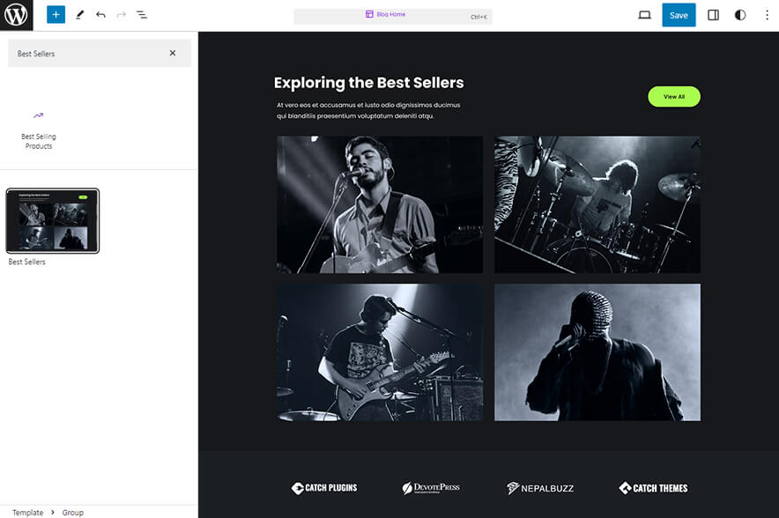Viewport: 779px width, 518px height.
Task: Click the View All button
Action: click(x=673, y=96)
